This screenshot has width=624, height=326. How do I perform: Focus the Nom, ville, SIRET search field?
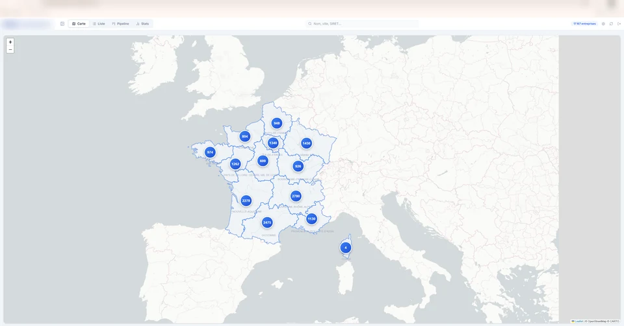362,24
